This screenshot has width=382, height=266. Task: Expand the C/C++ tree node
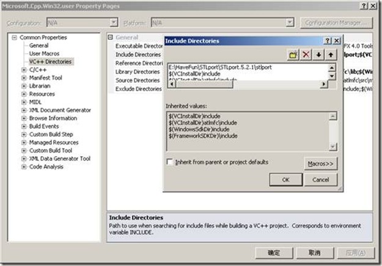click(x=24, y=70)
